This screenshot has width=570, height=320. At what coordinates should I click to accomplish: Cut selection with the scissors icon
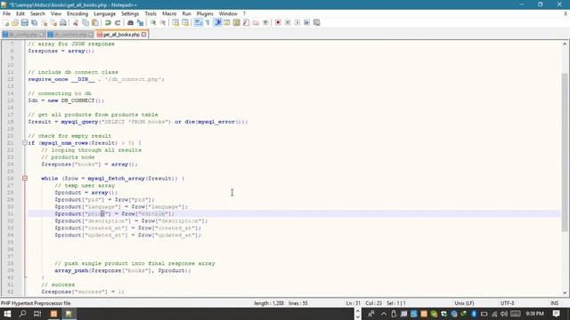tap(76, 22)
